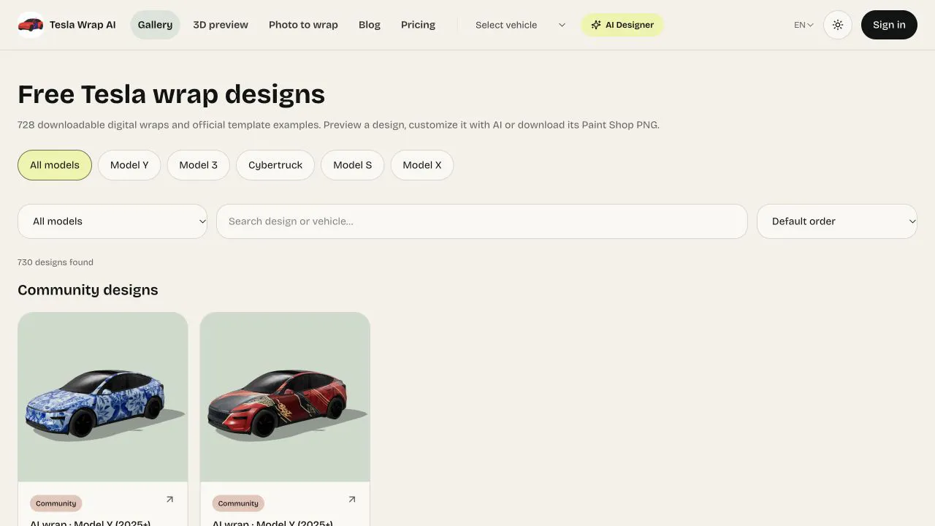Click the '730 designs found' text

click(x=56, y=262)
